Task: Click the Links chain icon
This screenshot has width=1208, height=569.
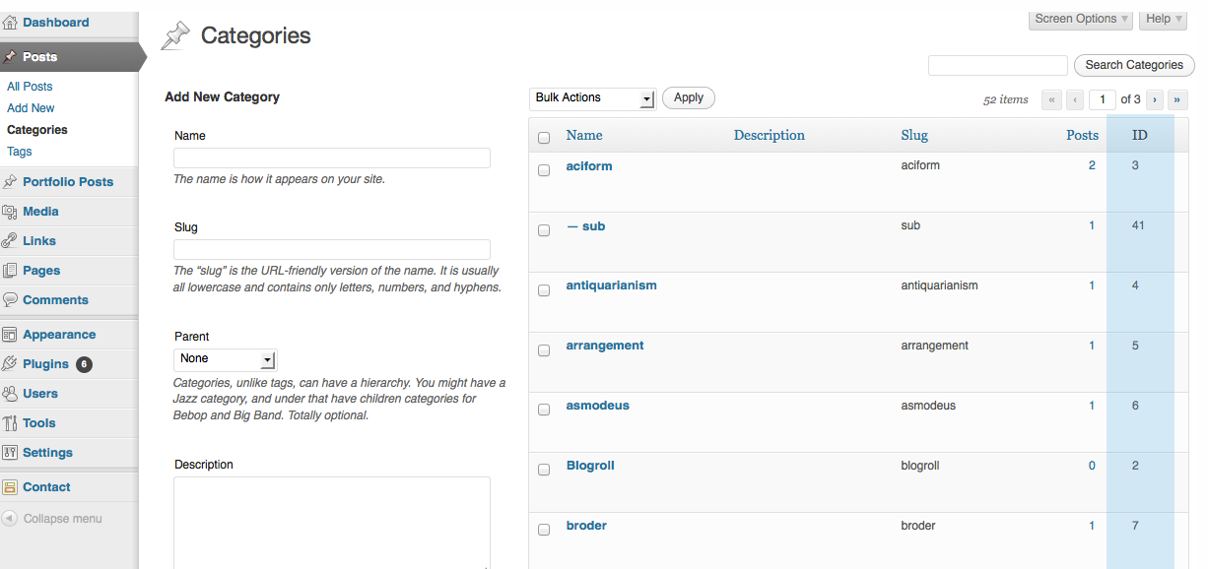Action: coord(10,241)
